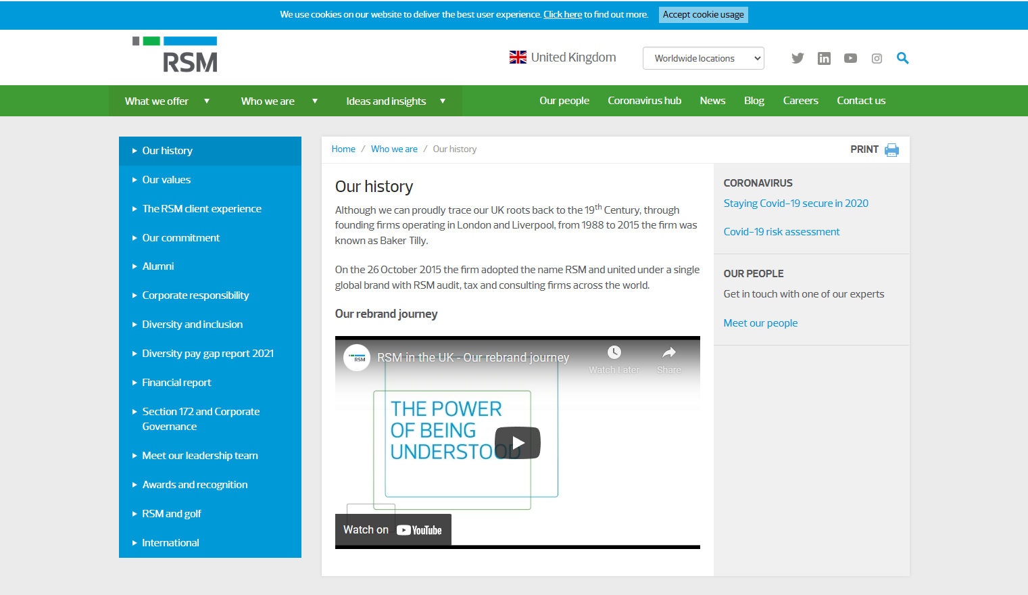Select Diversity and inclusion in sidebar

click(x=192, y=325)
